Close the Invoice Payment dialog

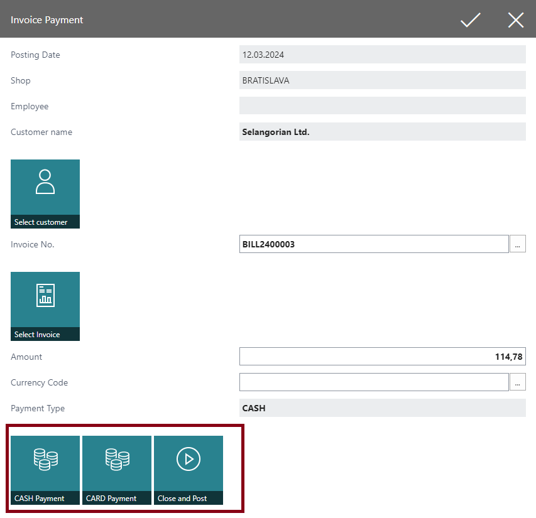515,20
